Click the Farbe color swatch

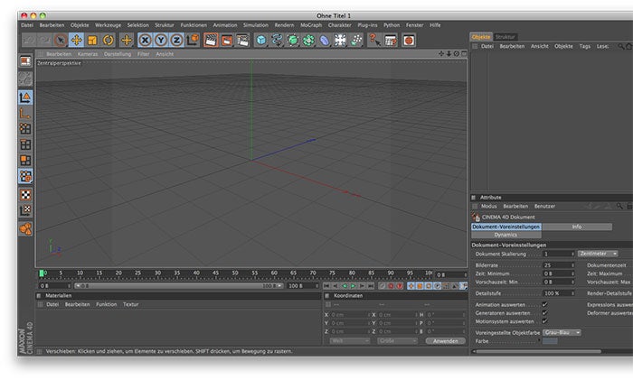[x=550, y=341]
